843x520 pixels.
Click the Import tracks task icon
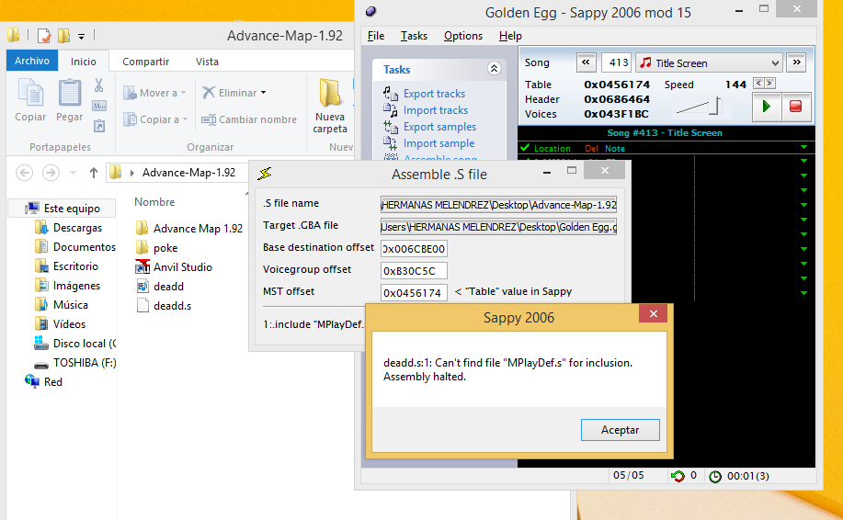tap(390, 110)
